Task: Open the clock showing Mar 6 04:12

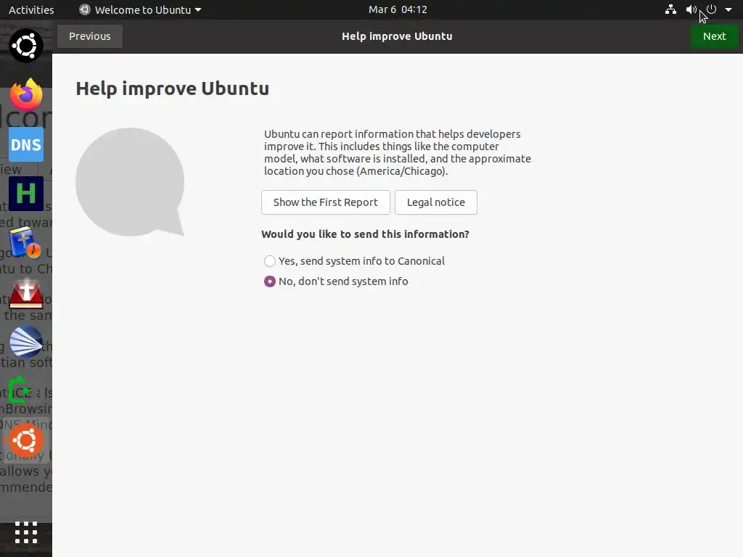Action: [398, 9]
